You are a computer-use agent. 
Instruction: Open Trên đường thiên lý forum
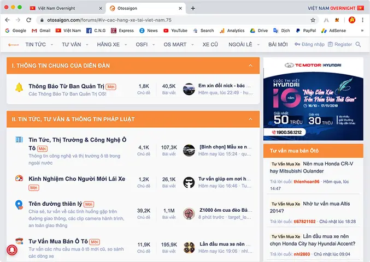[x=55, y=204]
